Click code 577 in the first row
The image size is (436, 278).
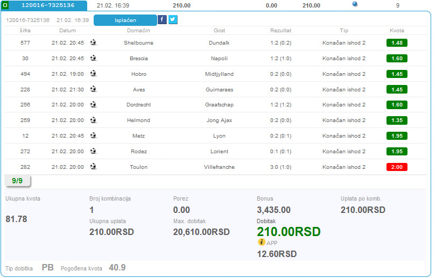[x=25, y=43]
